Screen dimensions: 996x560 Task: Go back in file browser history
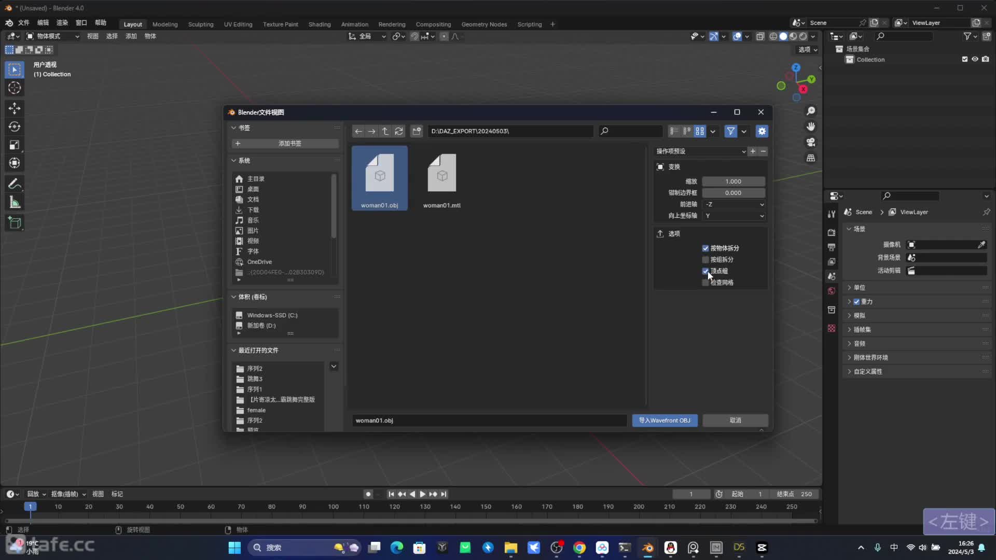point(358,131)
